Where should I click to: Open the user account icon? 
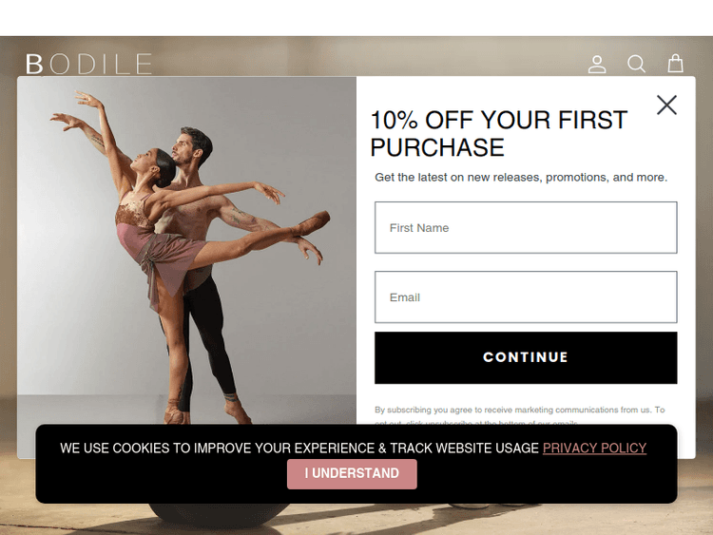(x=597, y=64)
